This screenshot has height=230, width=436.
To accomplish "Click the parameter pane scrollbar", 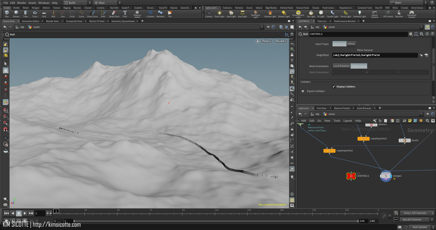I will pos(434,64).
